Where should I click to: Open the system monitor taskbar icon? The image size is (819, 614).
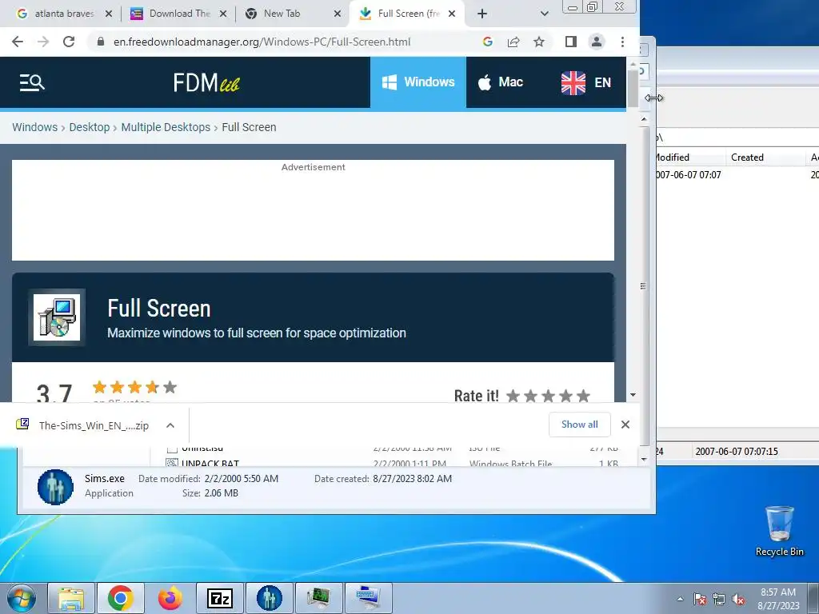(318, 598)
